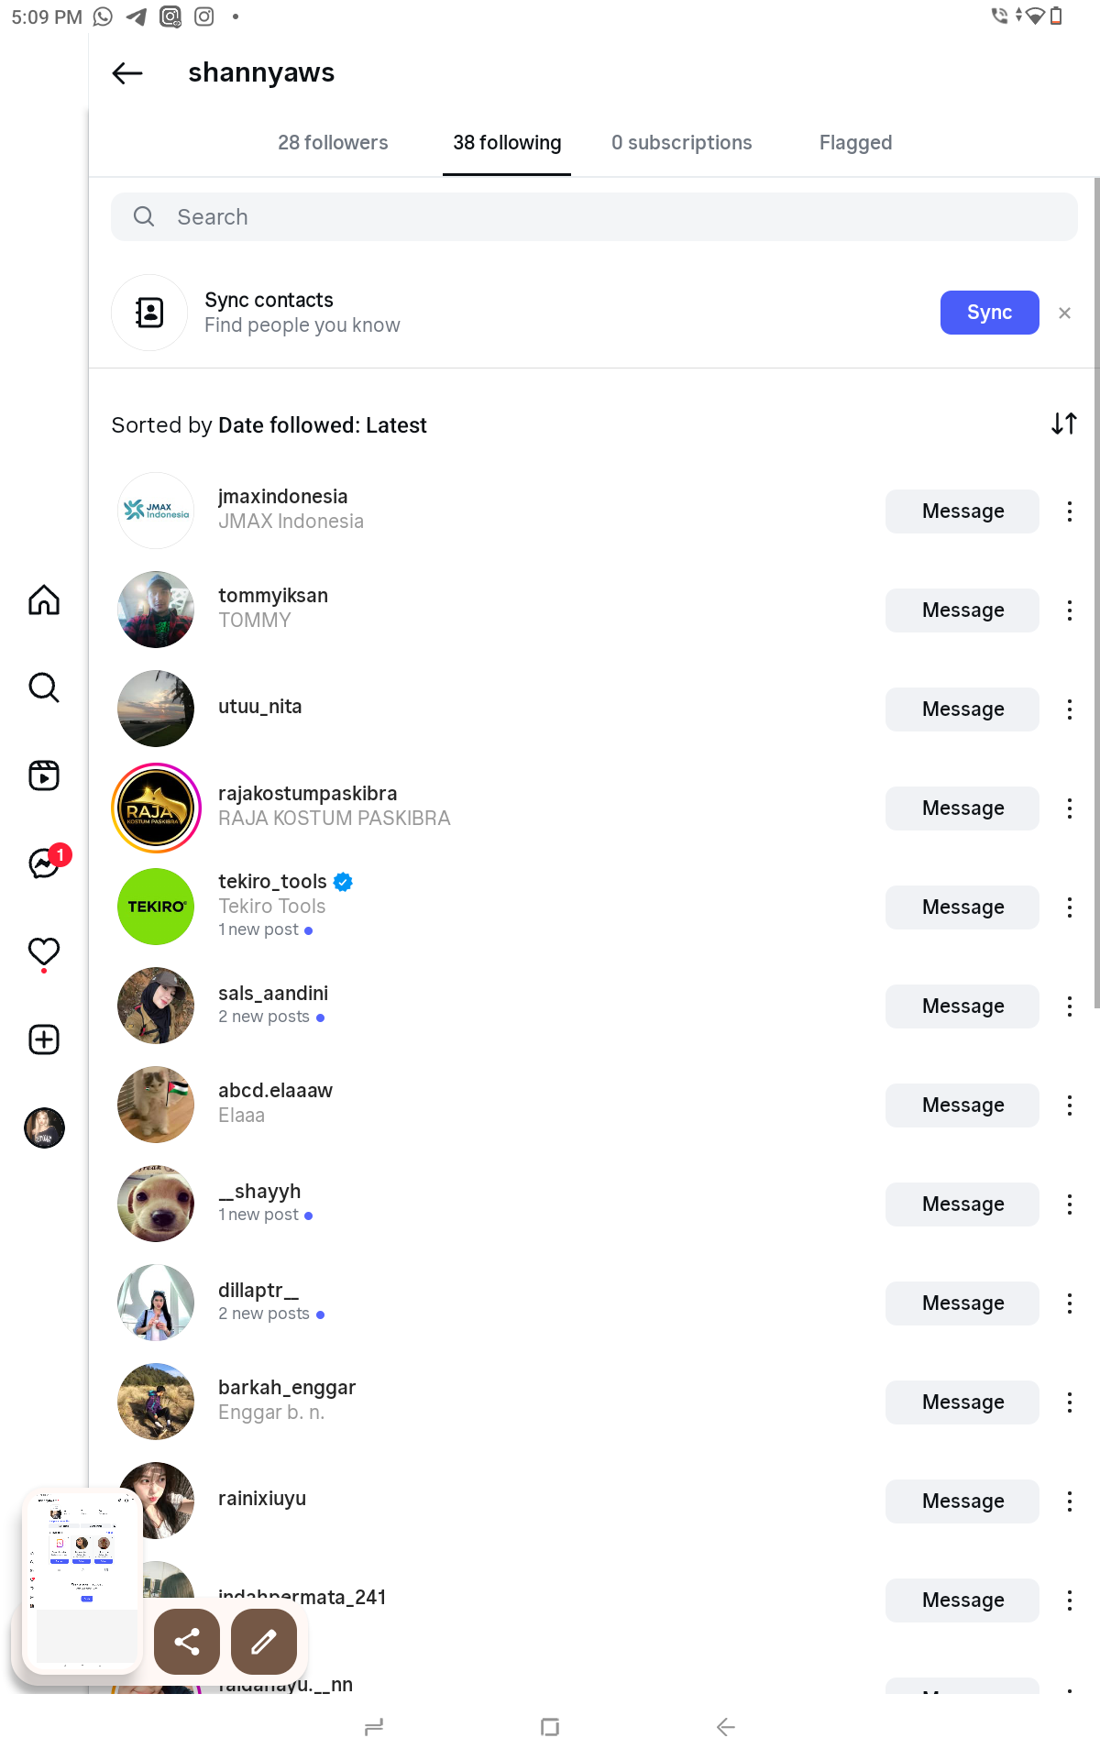View rajakostumpaskibra's story avatar
The height and width of the screenshot is (1760, 1100).
point(156,808)
